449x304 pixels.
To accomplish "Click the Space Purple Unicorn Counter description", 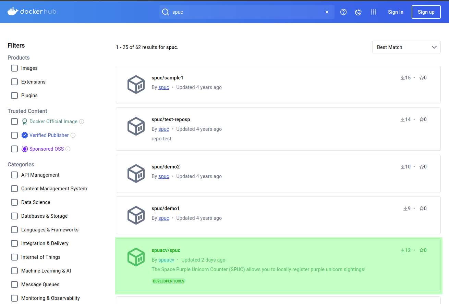I will [258, 269].
